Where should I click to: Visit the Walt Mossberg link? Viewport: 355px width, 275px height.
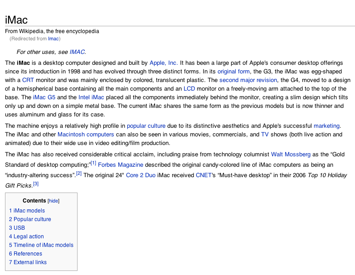pyautogui.click(x=291, y=154)
